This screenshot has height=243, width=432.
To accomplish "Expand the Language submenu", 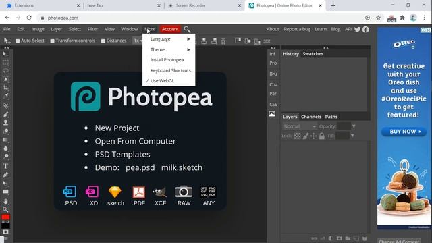I will pos(169,39).
